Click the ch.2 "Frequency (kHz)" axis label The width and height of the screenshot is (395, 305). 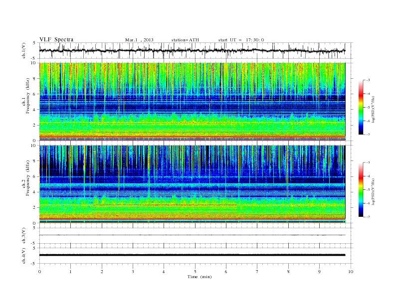28,178
